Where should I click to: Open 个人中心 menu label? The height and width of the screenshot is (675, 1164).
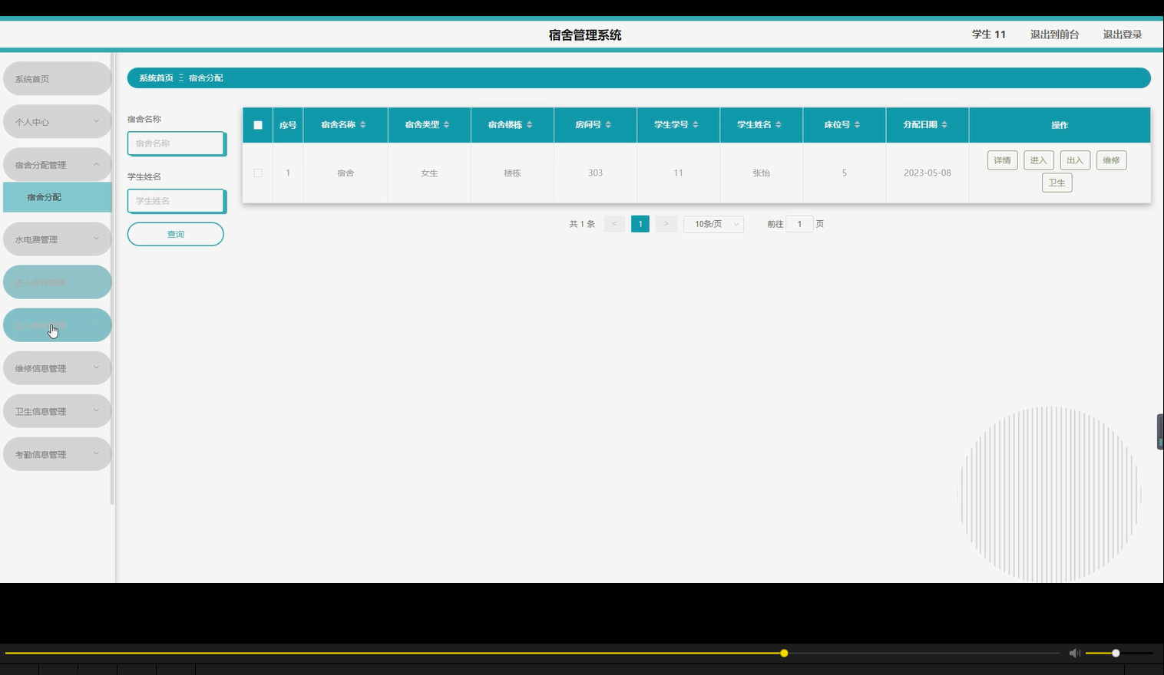pos(32,122)
